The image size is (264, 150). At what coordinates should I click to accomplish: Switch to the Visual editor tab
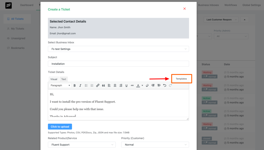click(54, 79)
